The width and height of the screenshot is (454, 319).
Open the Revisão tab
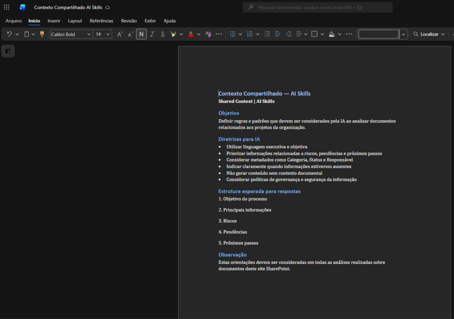129,21
